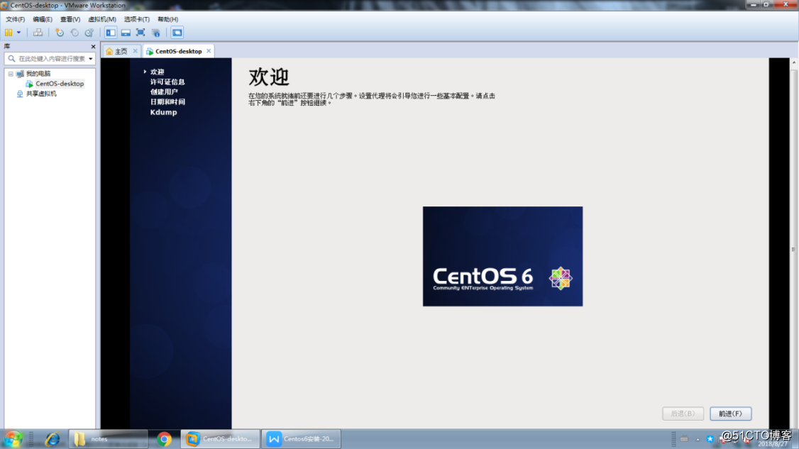Launch Internet Explorer from the taskbar
799x449 pixels.
point(52,439)
